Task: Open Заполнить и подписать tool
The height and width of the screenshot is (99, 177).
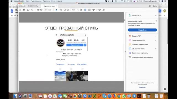Action: pos(140,53)
